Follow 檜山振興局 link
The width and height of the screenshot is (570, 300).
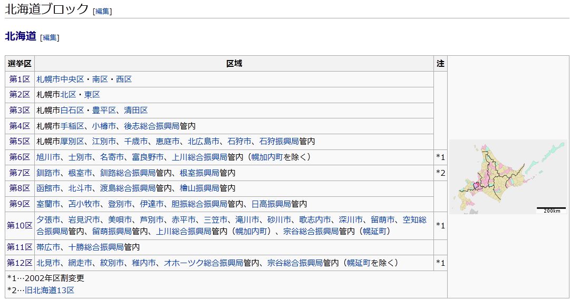tap(199, 188)
